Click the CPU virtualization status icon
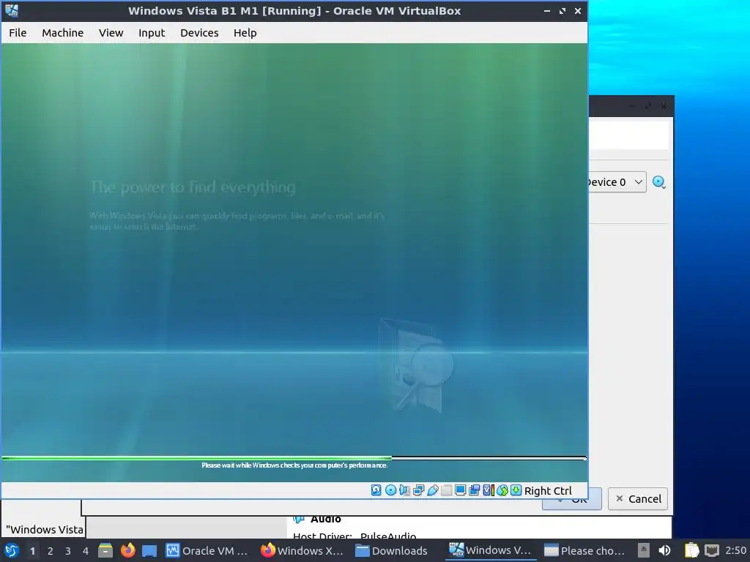 [x=489, y=490]
